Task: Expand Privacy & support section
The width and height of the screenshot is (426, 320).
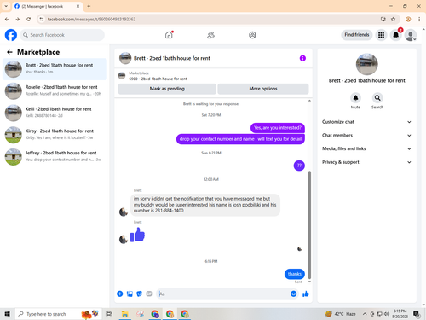Action: click(x=366, y=162)
